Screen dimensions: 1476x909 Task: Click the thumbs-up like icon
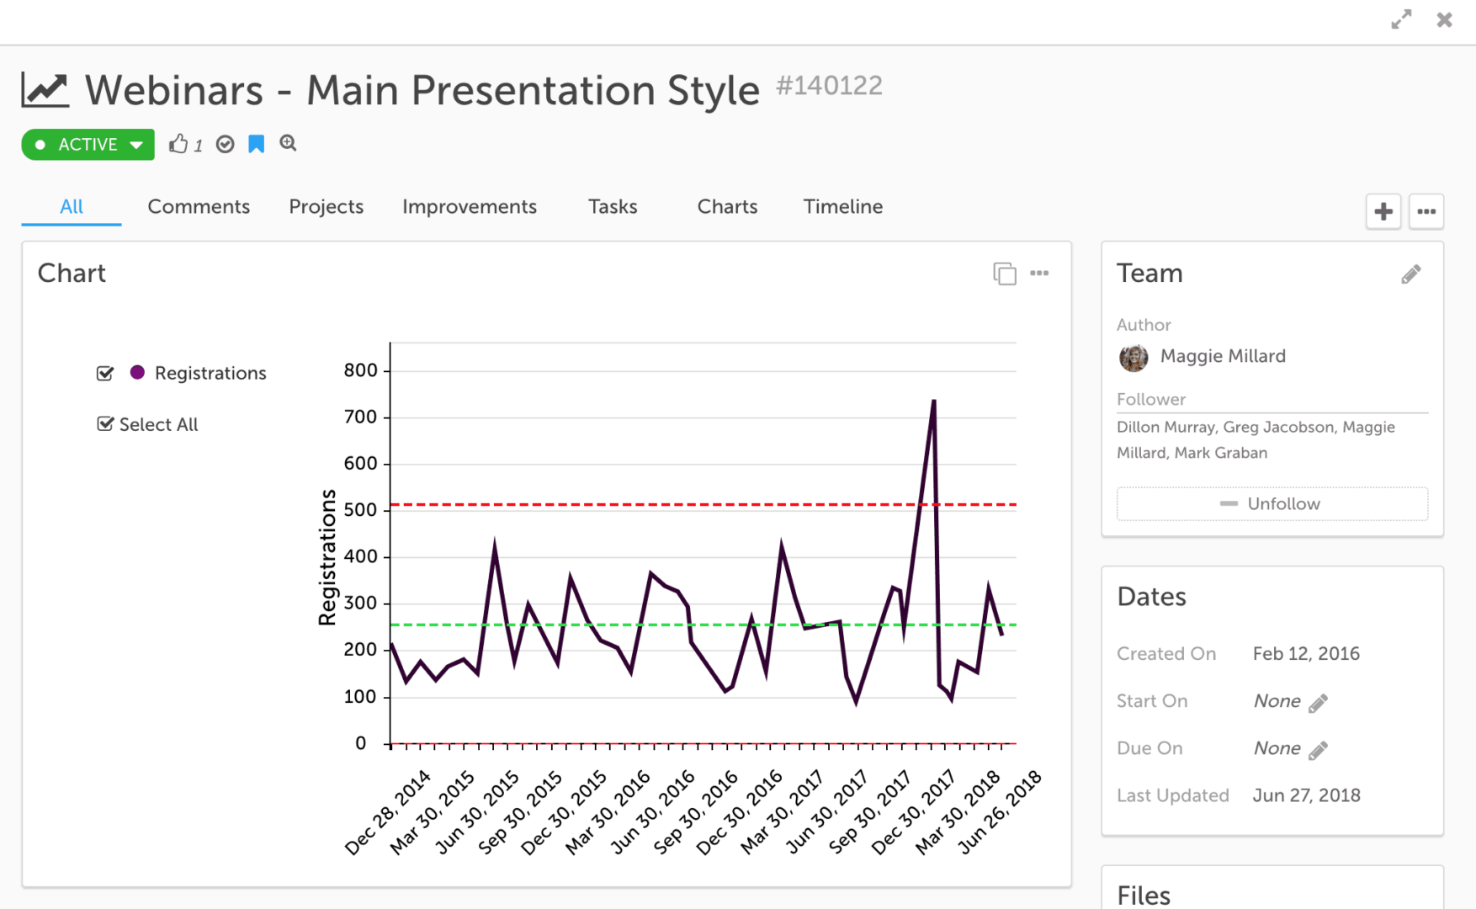pyautogui.click(x=178, y=144)
